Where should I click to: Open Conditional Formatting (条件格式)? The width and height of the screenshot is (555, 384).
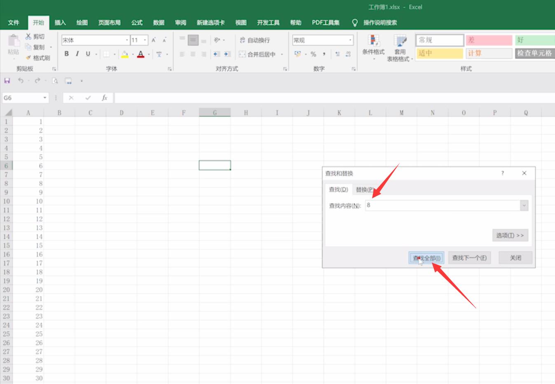(x=373, y=48)
